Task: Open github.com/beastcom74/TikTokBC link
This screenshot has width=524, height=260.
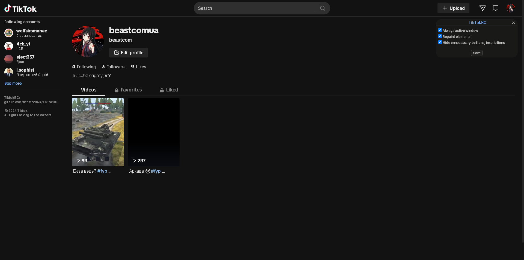Action: click(x=31, y=102)
